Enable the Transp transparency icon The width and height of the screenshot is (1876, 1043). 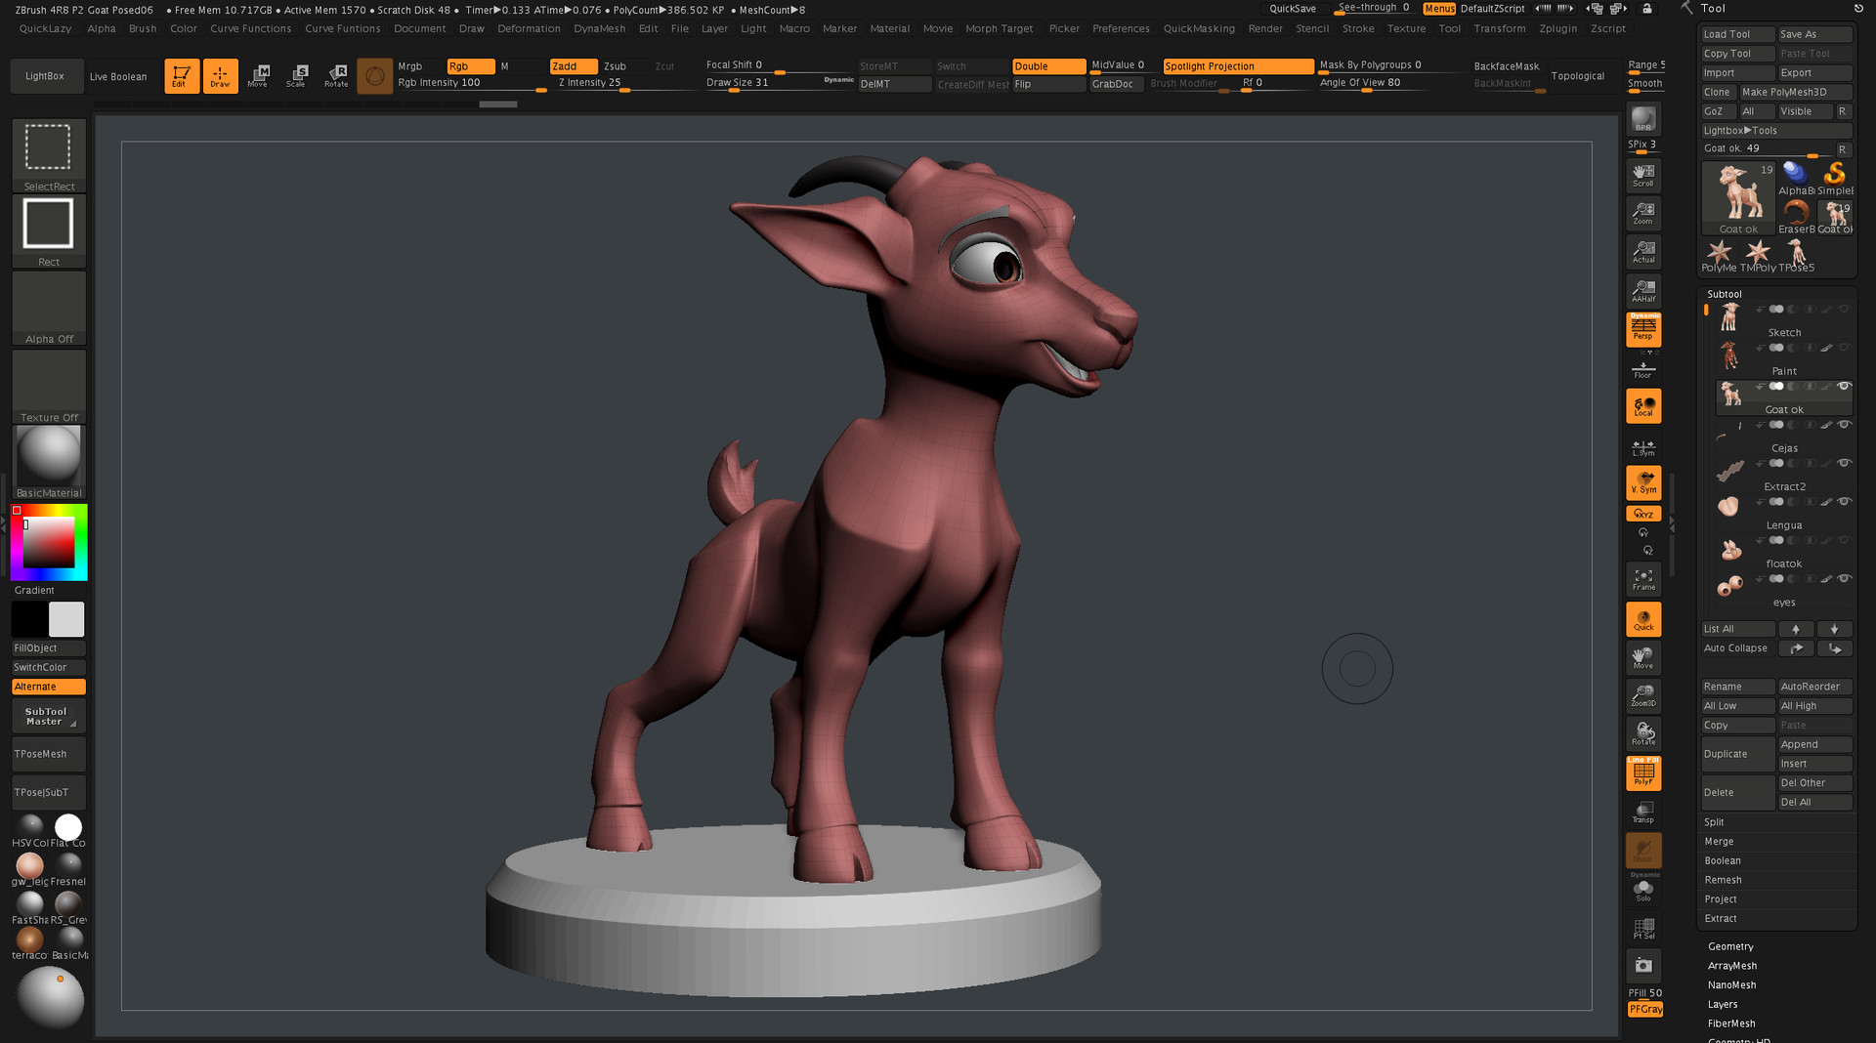tap(1642, 811)
